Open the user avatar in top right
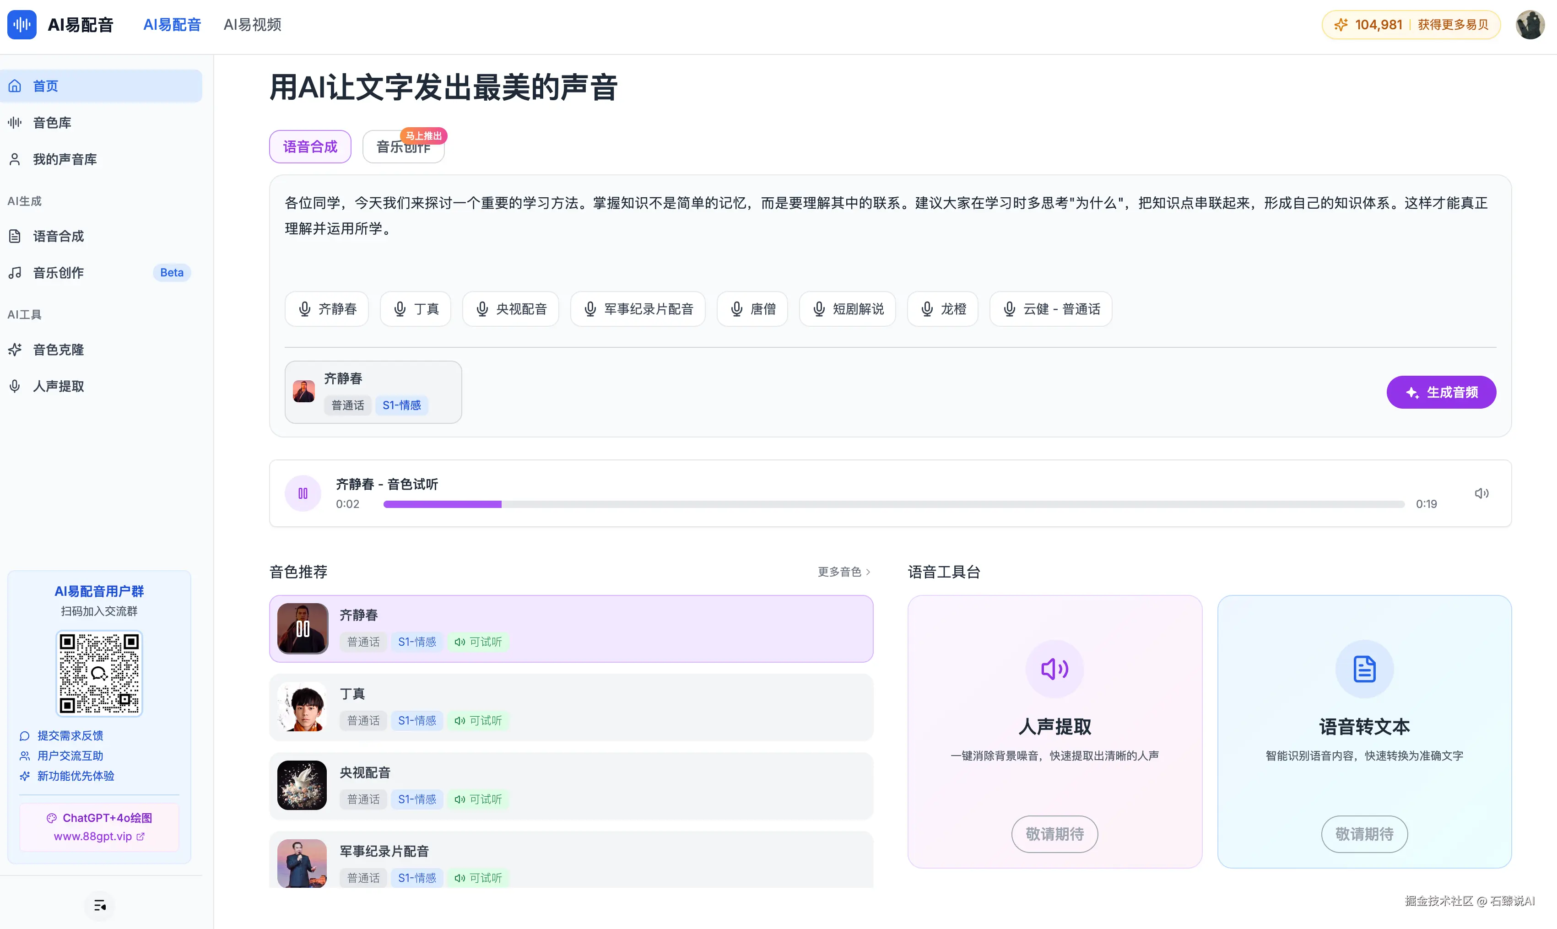 [x=1530, y=24]
